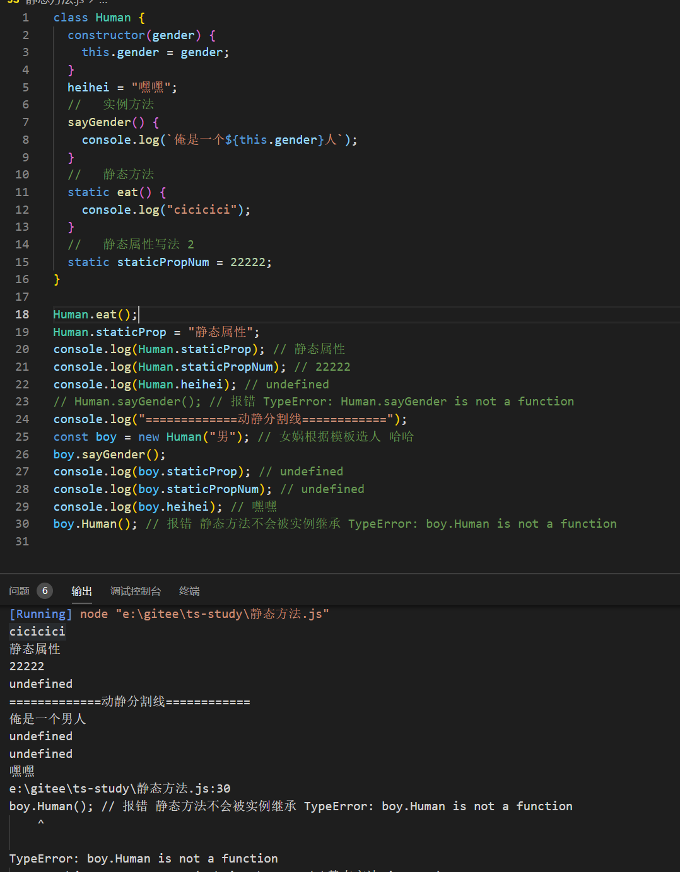Click the breadcrumb ellipsis after the file name
The width and height of the screenshot is (680, 872).
pyautogui.click(x=103, y=2)
